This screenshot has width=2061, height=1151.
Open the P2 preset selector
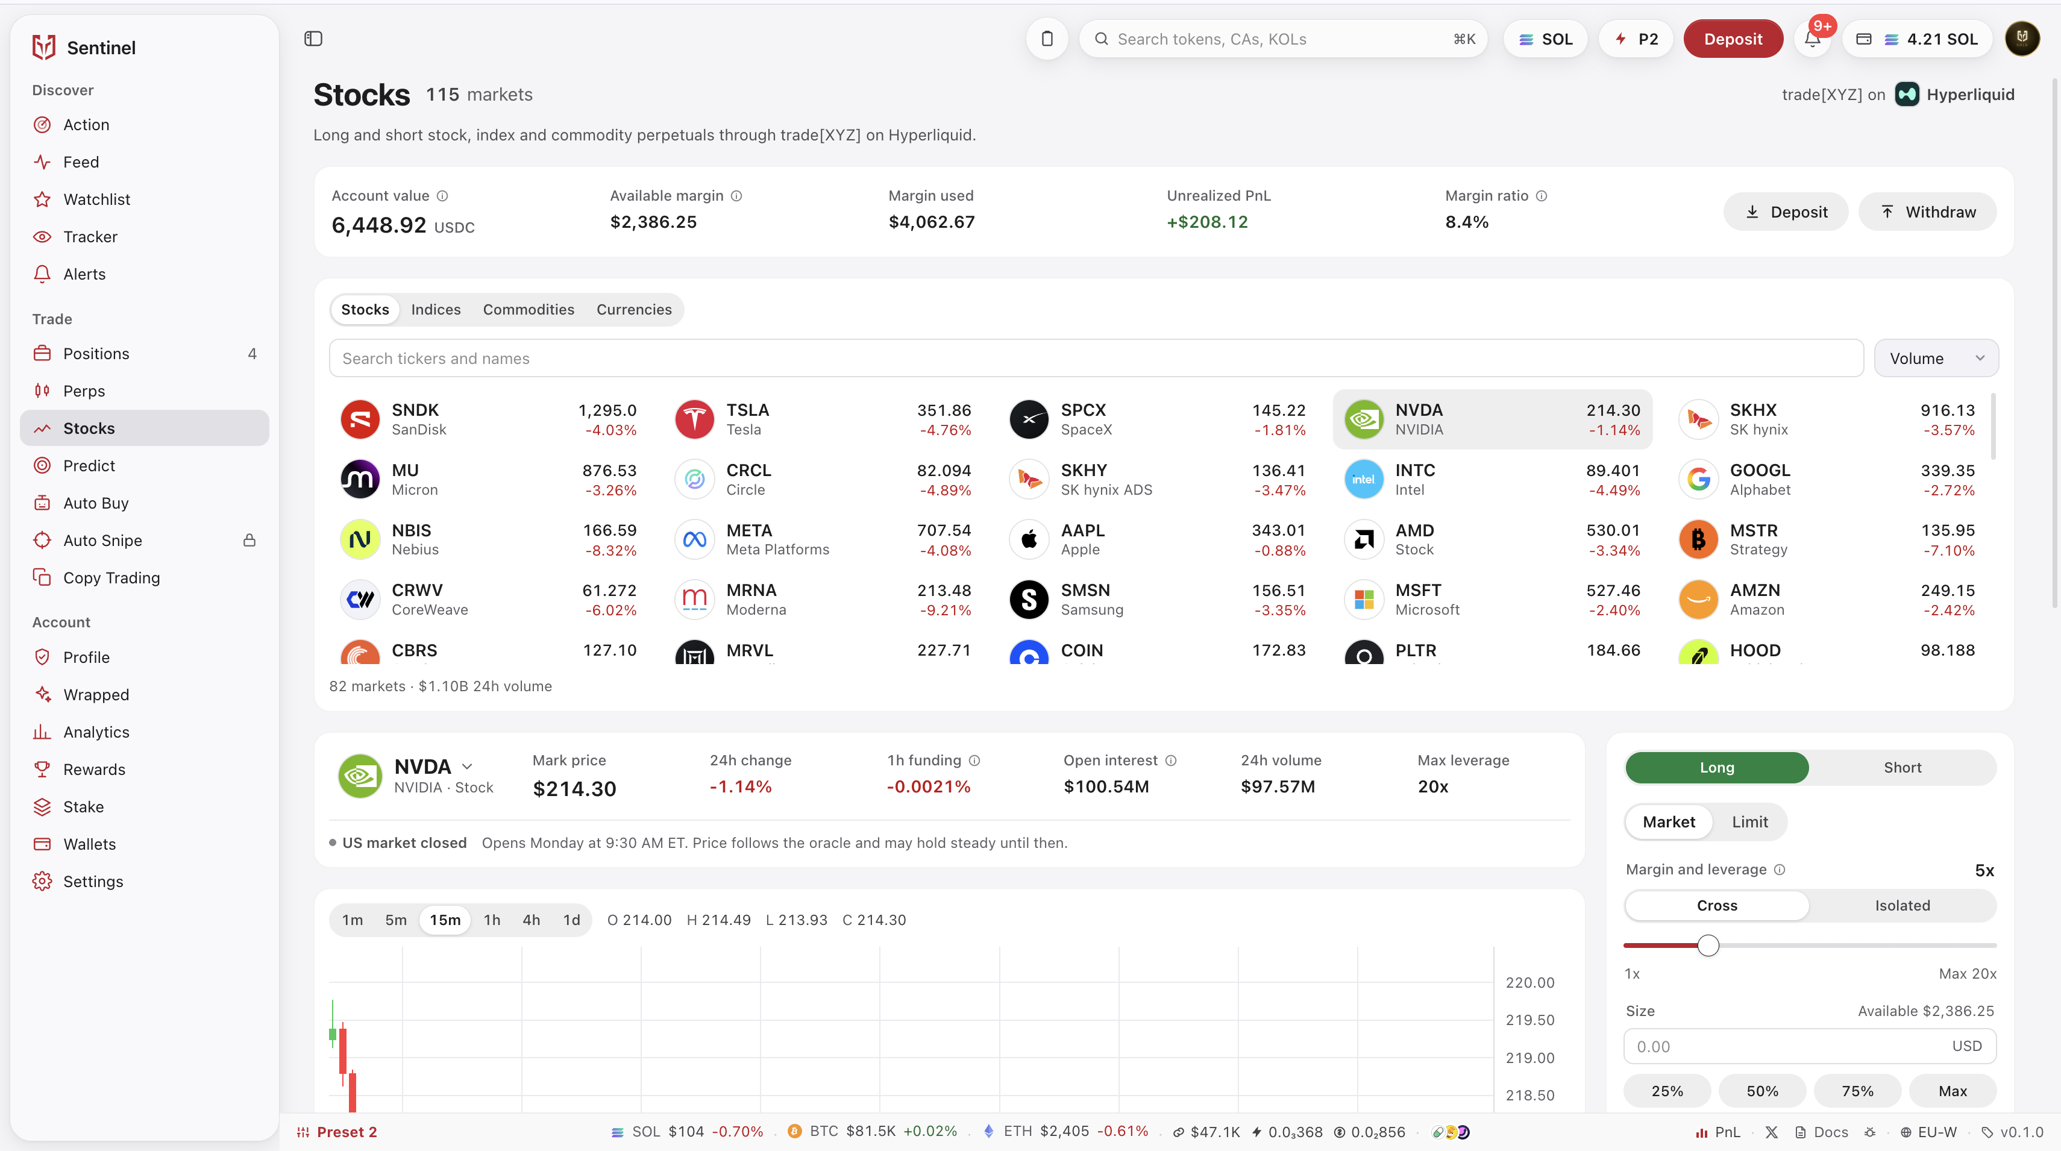click(x=1636, y=39)
